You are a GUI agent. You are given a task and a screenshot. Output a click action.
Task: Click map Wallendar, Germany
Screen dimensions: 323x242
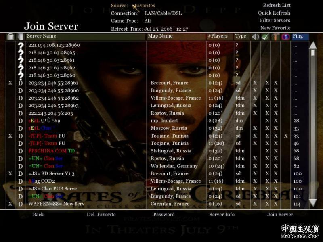pos(174,166)
